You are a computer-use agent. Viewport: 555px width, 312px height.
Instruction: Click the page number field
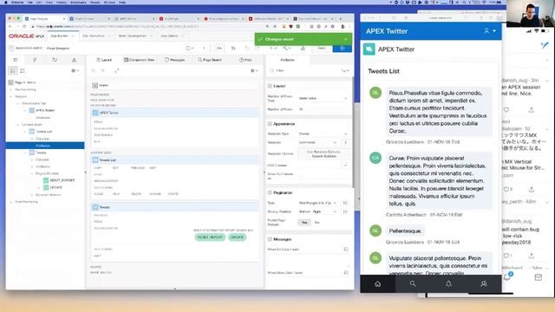point(204,49)
